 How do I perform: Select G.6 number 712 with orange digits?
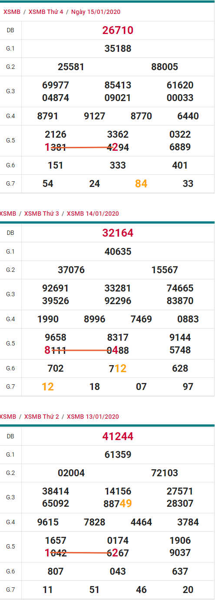118,369
